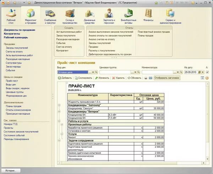Open Заказы покупателей in the sidebar

point(17,48)
